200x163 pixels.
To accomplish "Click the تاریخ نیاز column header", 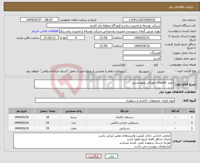I will tap(21, 111).
